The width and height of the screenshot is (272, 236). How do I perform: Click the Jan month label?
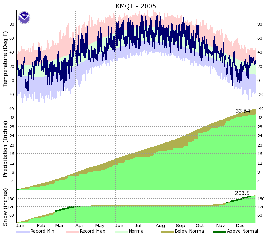(x=20, y=226)
